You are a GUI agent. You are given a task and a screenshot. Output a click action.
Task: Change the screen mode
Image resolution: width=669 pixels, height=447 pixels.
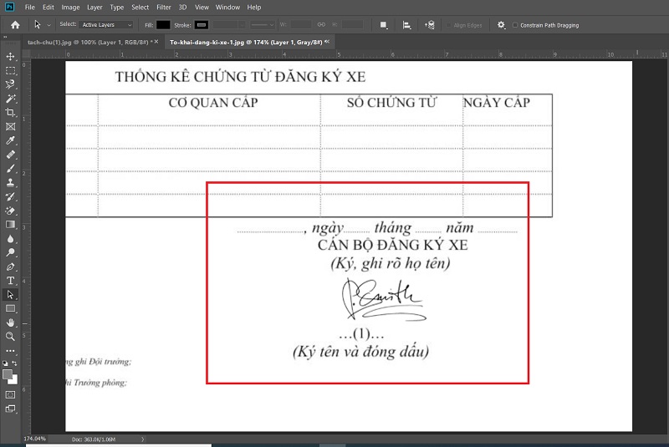pyautogui.click(x=10, y=409)
